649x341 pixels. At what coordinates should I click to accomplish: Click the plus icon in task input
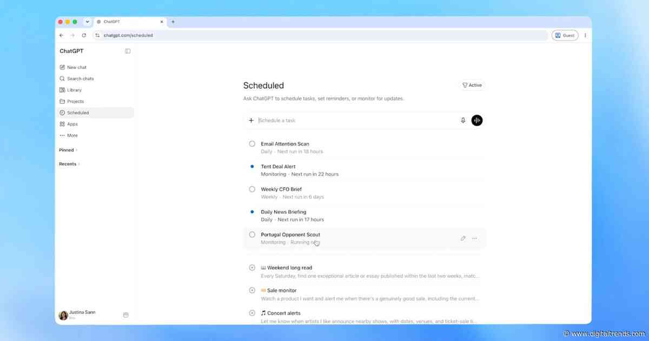251,120
